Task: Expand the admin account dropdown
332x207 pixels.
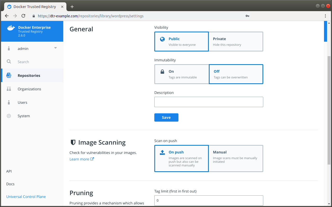Action: (55, 48)
